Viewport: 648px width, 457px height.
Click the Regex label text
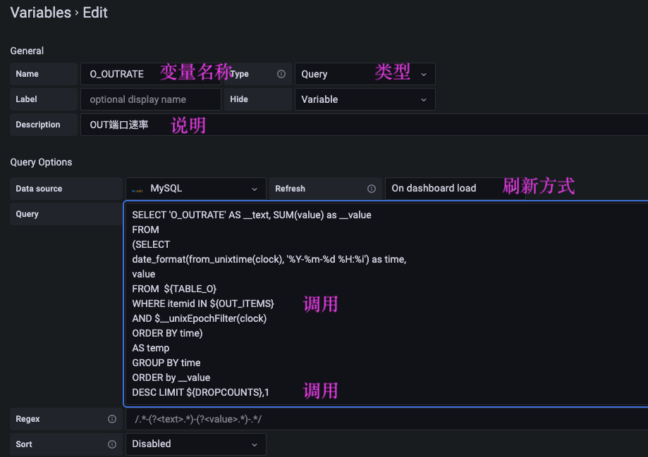[27, 419]
